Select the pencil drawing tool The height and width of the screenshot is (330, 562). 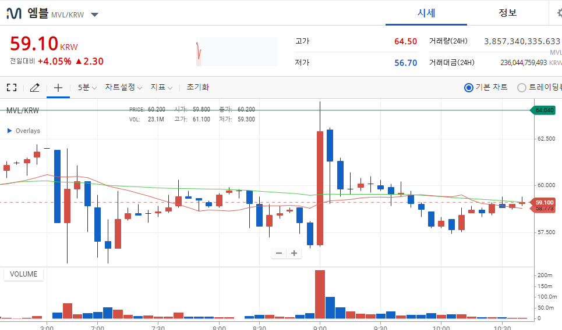coord(35,88)
